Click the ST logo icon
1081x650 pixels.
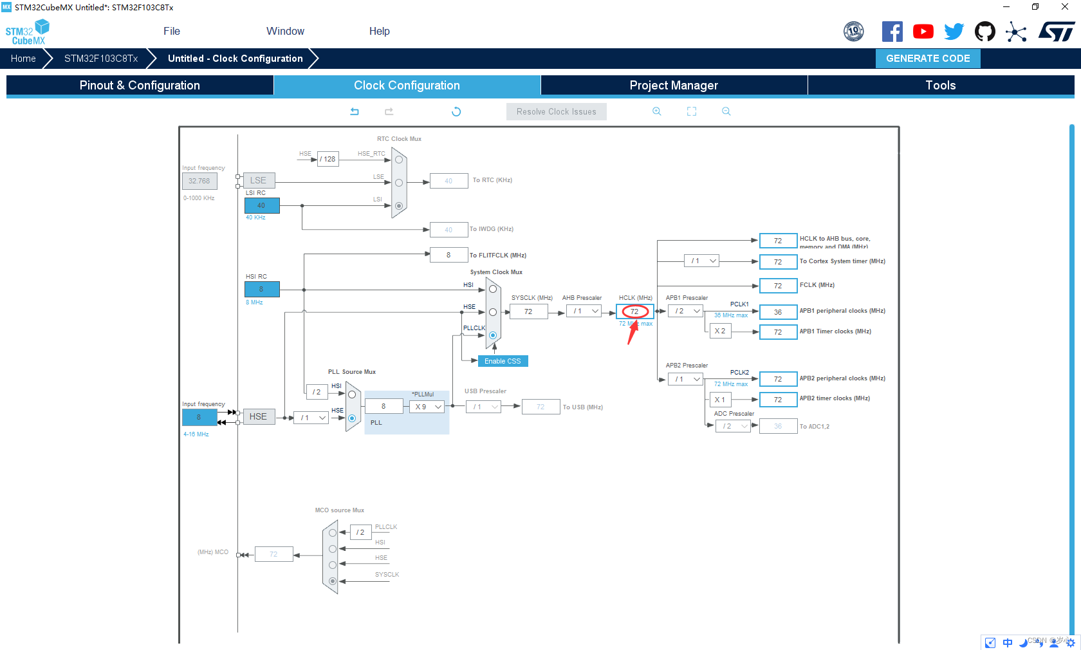point(1056,32)
